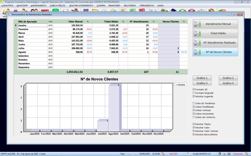Screen dimensions: 251x156
Task: Click the Nº de Novos Clientes button
Action: [x=215, y=52]
